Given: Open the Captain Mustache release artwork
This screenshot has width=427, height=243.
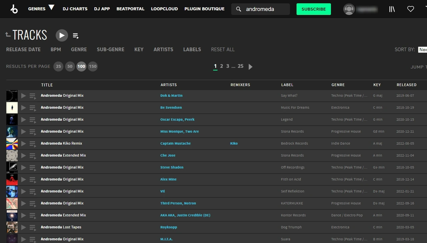Looking at the screenshot, I should coord(12,144).
